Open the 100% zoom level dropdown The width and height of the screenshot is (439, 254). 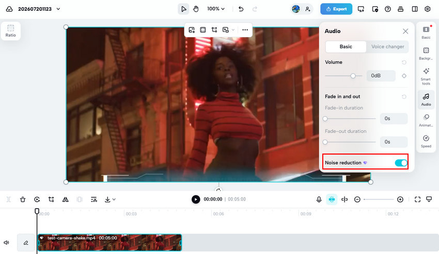pyautogui.click(x=216, y=9)
